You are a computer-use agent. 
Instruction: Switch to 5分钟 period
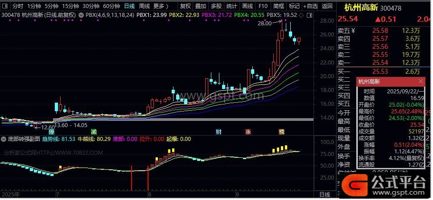click(52, 6)
